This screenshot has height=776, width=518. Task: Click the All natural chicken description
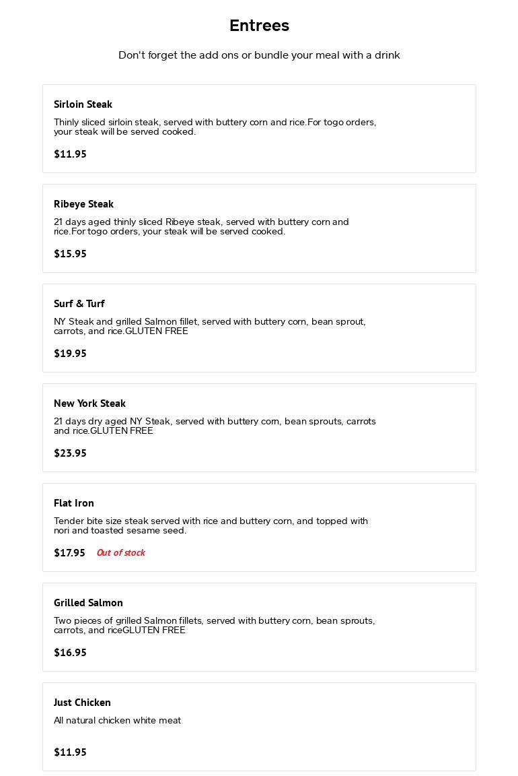pos(117,721)
